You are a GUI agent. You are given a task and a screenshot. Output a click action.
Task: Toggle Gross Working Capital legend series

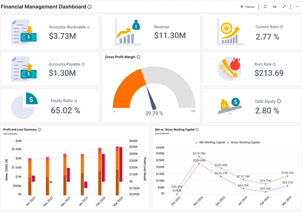243,143
